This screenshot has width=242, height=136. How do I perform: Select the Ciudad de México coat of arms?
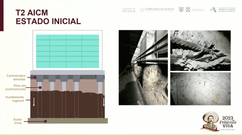[x=181, y=10]
